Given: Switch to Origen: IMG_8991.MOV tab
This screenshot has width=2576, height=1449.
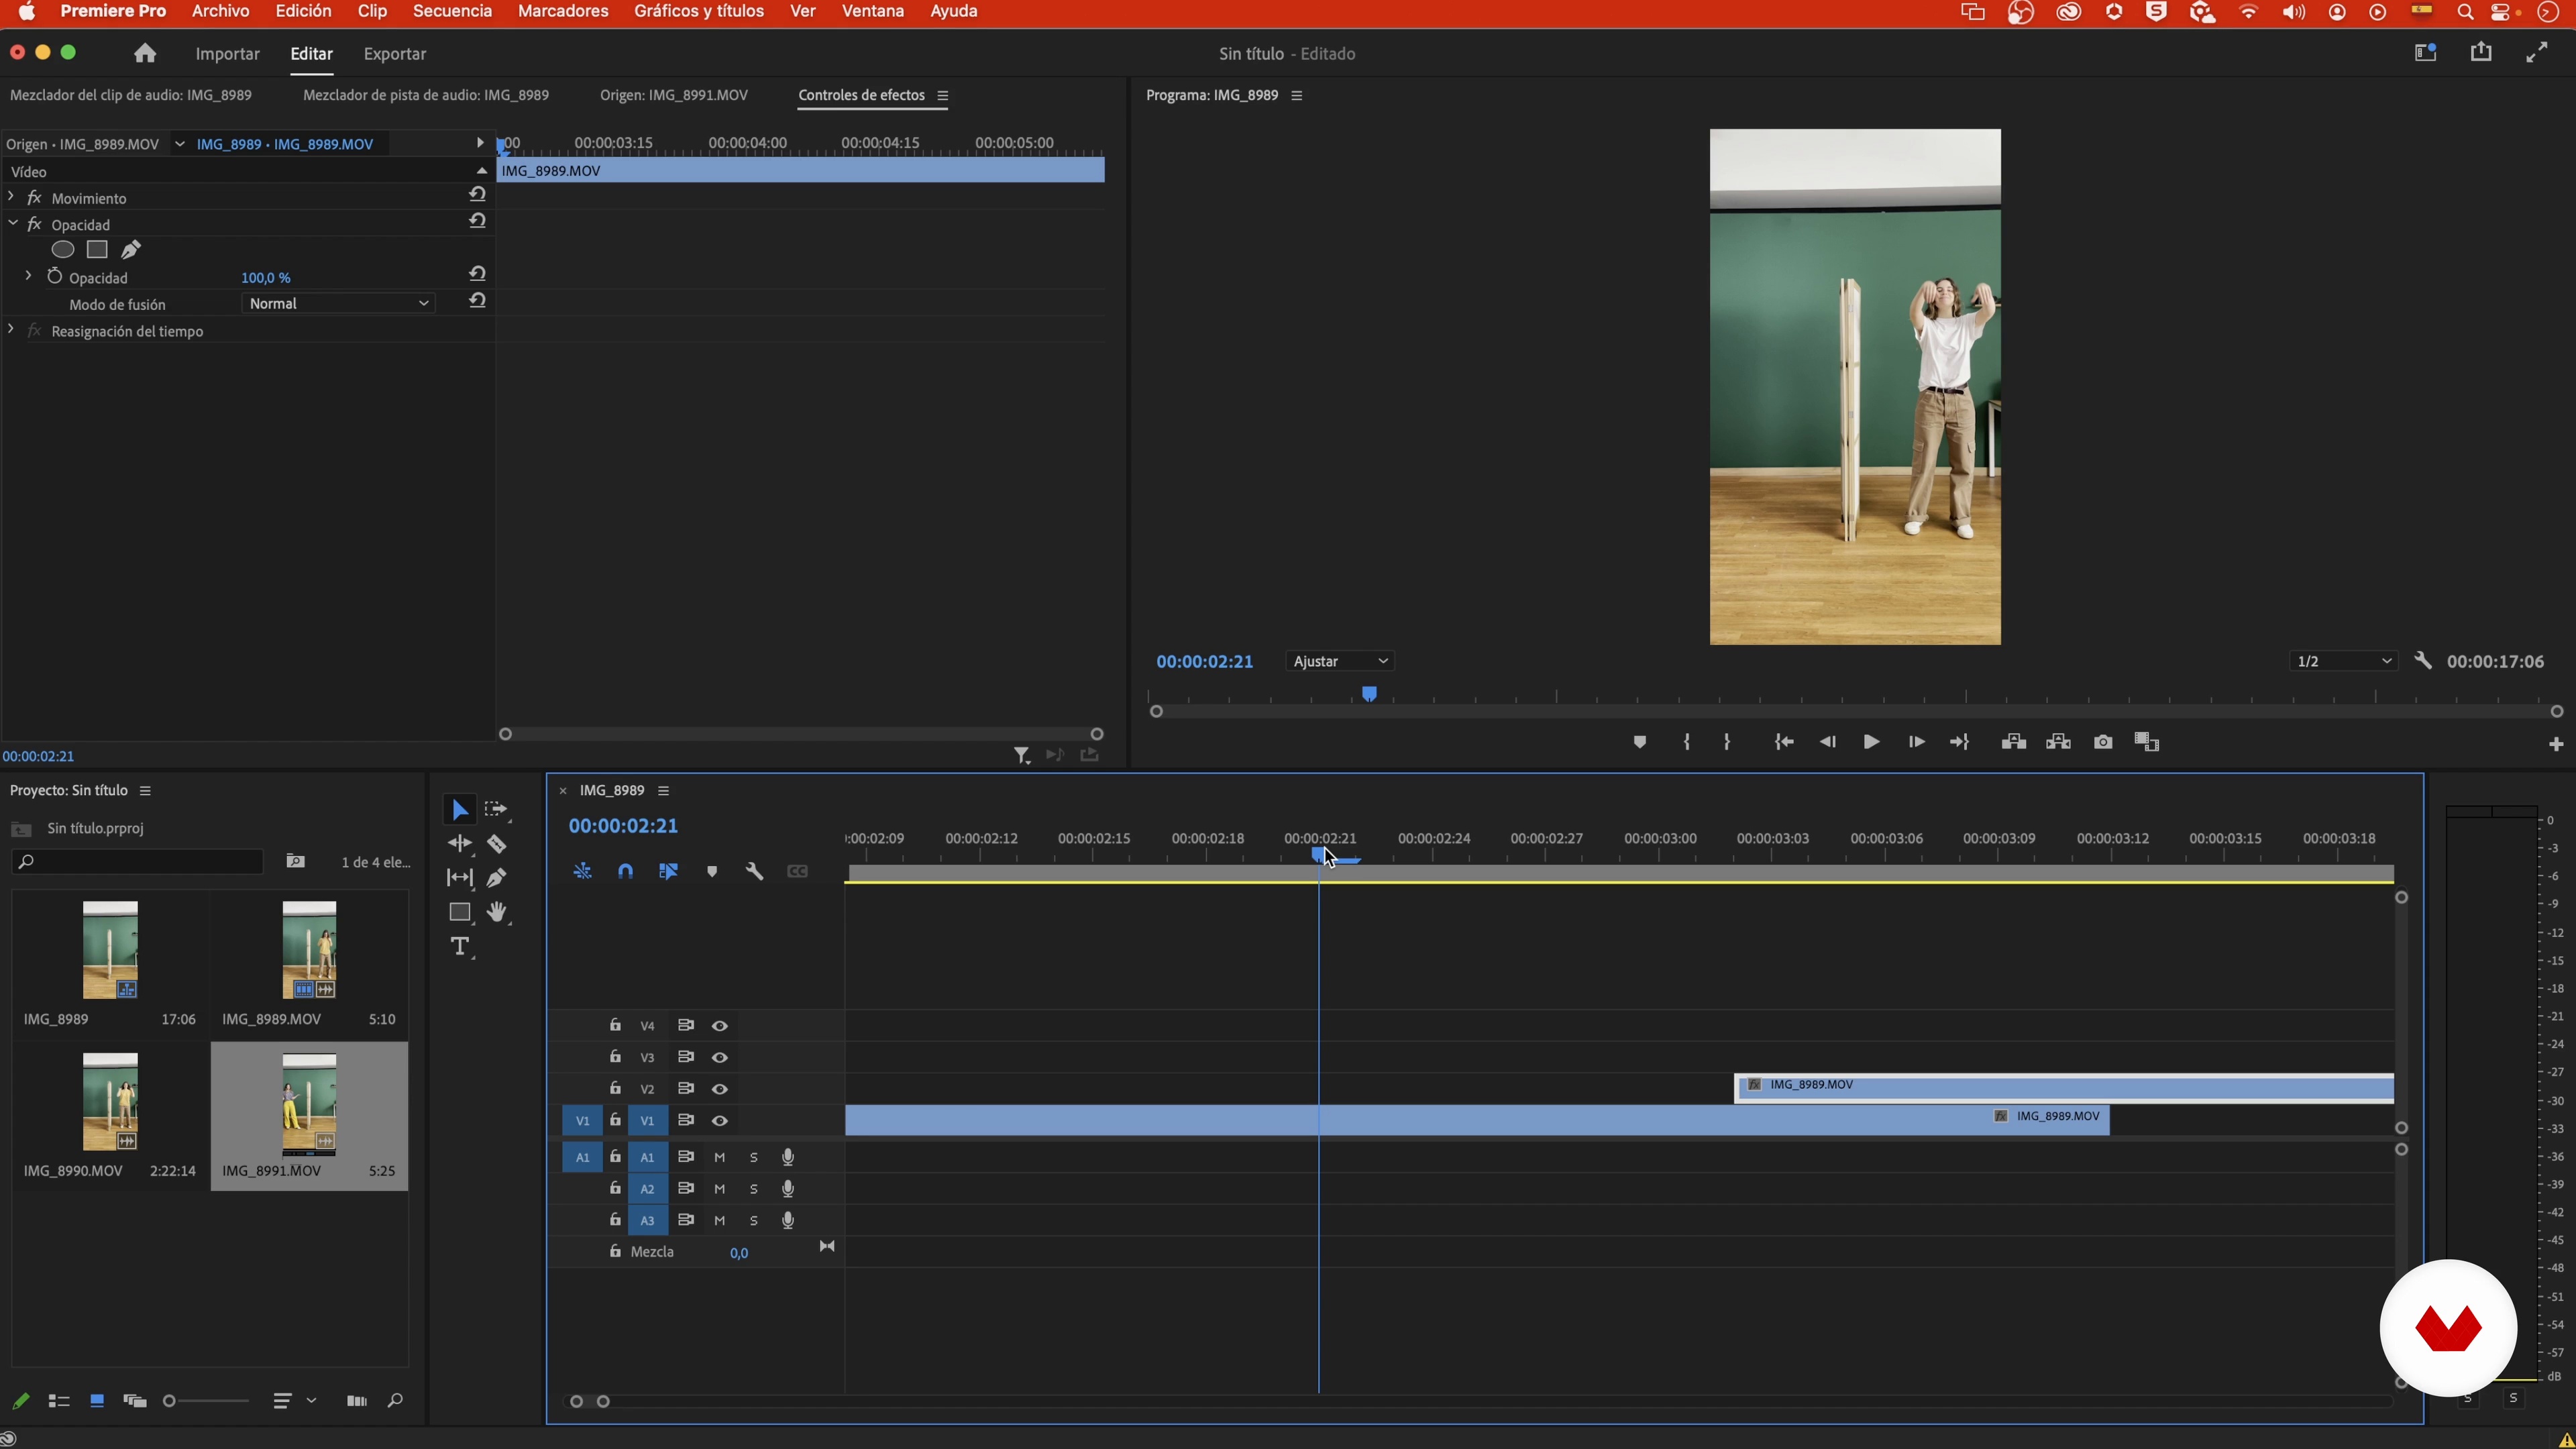Looking at the screenshot, I should [x=674, y=95].
